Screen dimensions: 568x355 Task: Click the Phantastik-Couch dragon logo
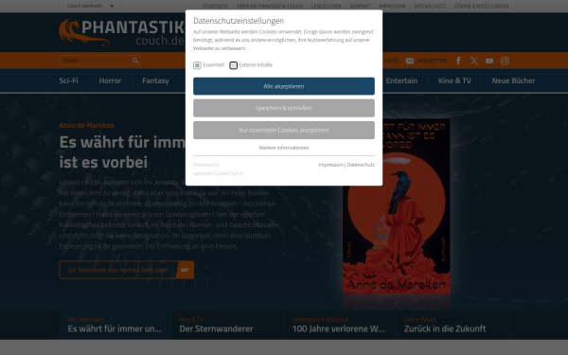click(x=122, y=32)
